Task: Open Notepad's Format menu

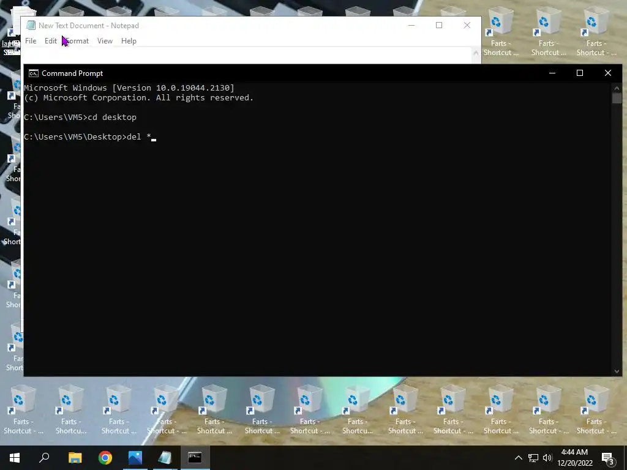Action: [x=77, y=41]
